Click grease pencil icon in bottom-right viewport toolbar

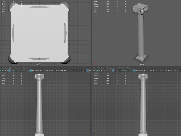pyautogui.click(x=109, y=71)
